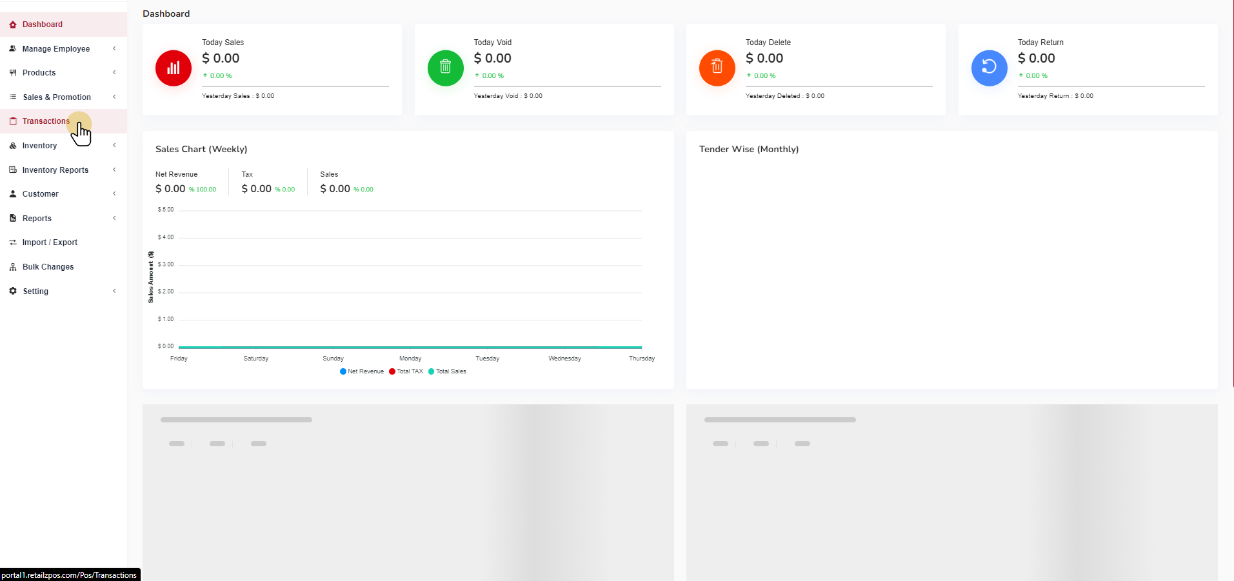
Task: Toggle Total Sales series in chart legend
Action: [448, 371]
